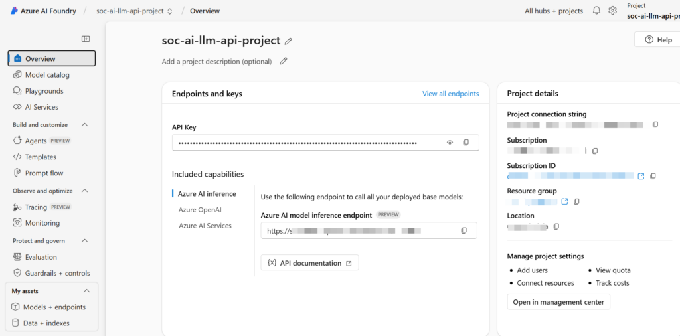This screenshot has height=336, width=680.
Task: Copy the project connection string
Action: pyautogui.click(x=655, y=124)
